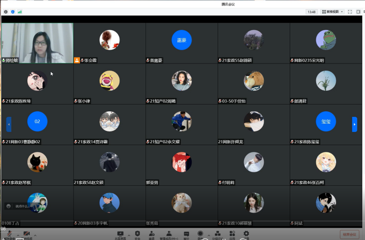Image resolution: width=365 pixels, height=240 pixels.
Task: Click the meeting info icon at top-left
Action: (x=5, y=11)
